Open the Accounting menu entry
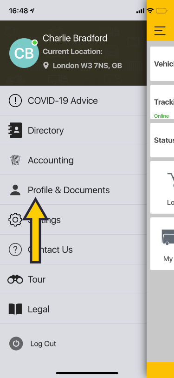This screenshot has height=378, width=174. coord(73,160)
